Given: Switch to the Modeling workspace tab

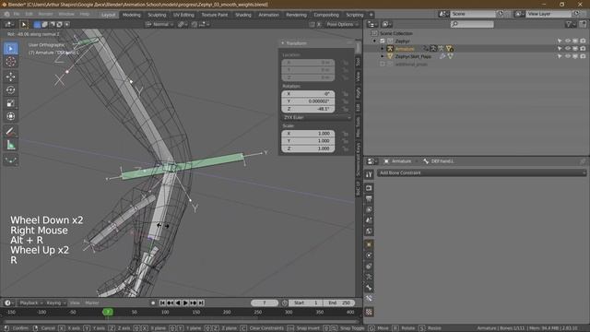Looking at the screenshot, I should (x=131, y=15).
